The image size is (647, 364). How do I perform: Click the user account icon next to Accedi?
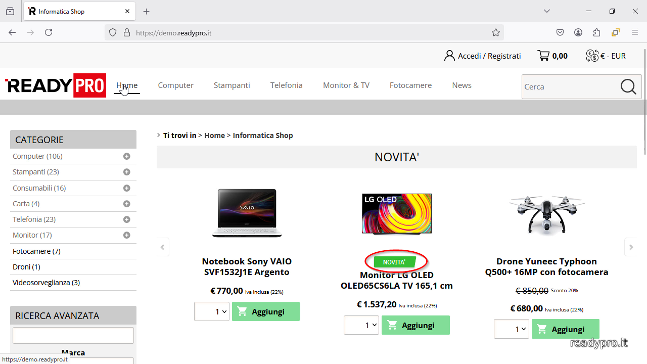[x=449, y=56]
